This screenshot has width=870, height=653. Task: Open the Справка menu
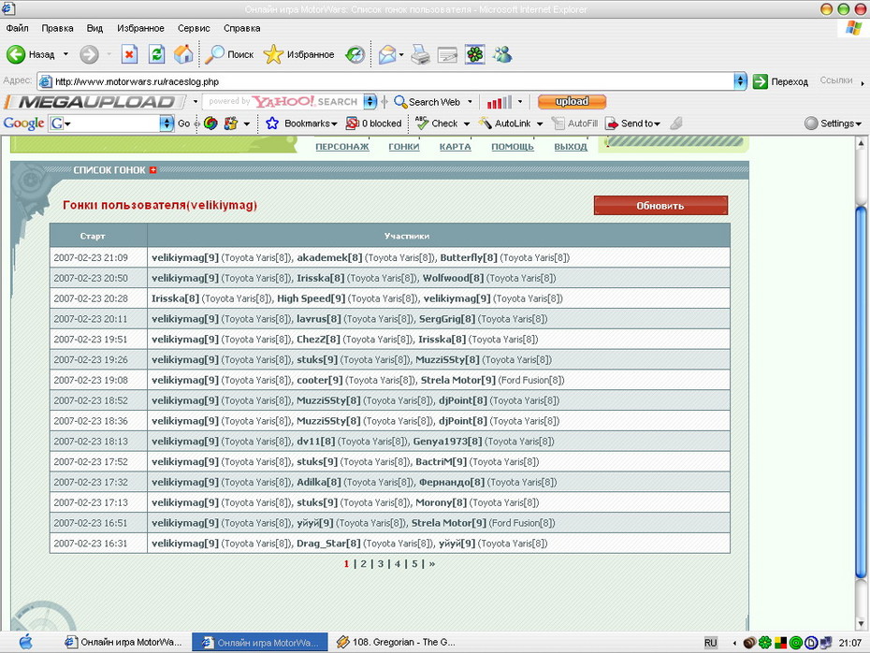(x=242, y=28)
